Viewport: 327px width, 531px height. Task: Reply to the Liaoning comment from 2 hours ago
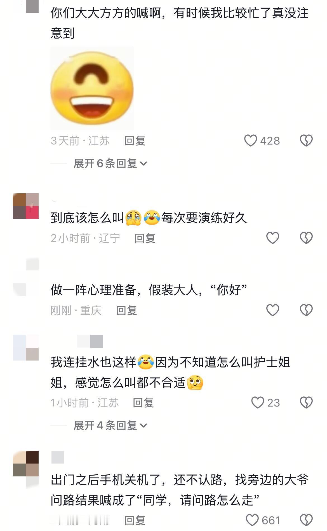coord(145,238)
